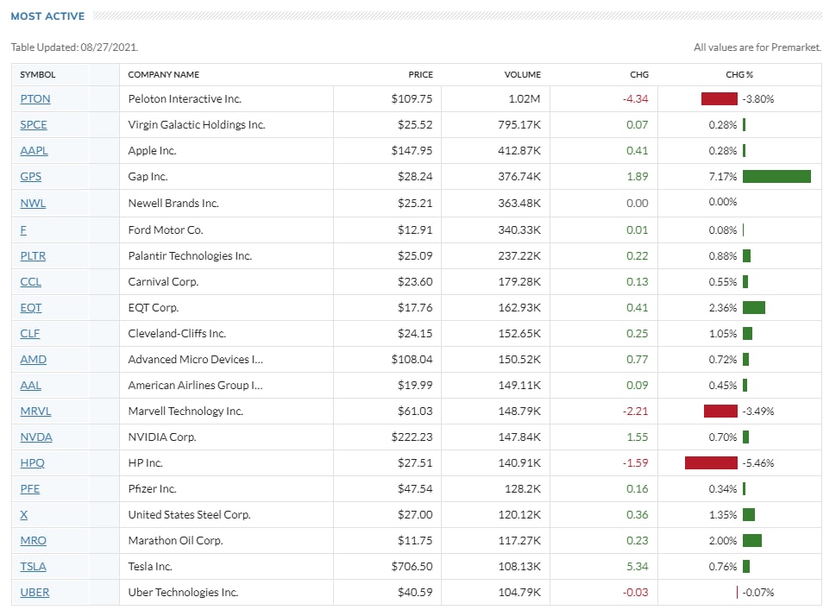Click the red -3.49% bar for MRVL
Screen dimensions: 836x616
721,412
